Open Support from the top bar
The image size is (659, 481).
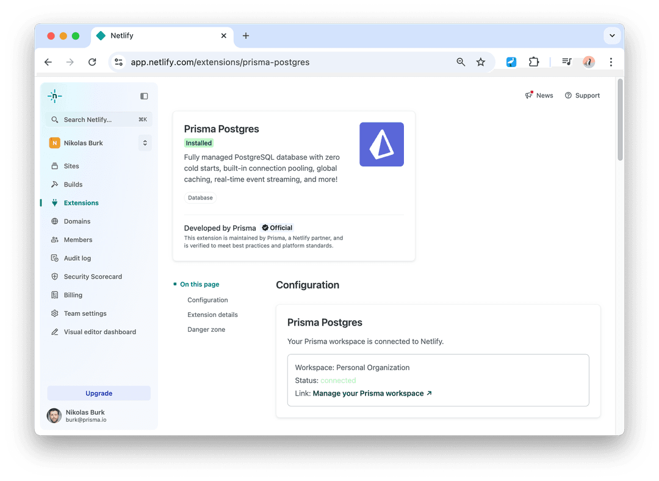point(582,95)
